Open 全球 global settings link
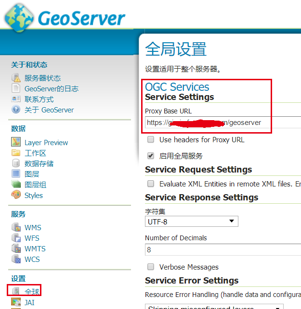301x309 pixels. 32,292
